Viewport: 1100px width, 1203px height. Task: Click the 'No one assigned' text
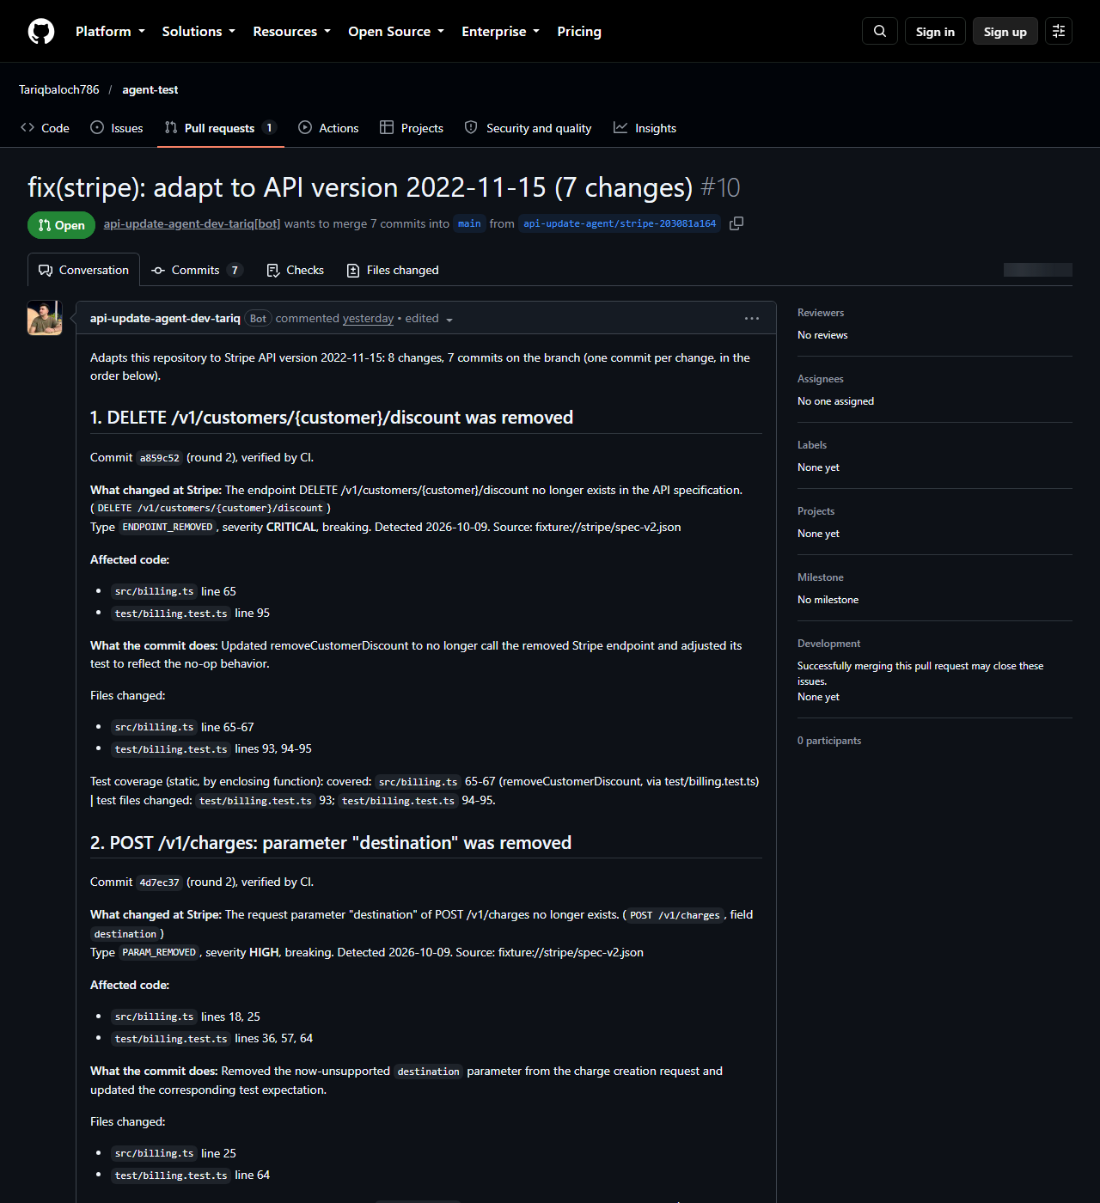click(835, 401)
